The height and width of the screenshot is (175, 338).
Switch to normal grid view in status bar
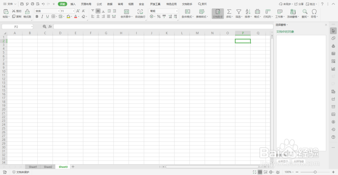(x=260, y=172)
